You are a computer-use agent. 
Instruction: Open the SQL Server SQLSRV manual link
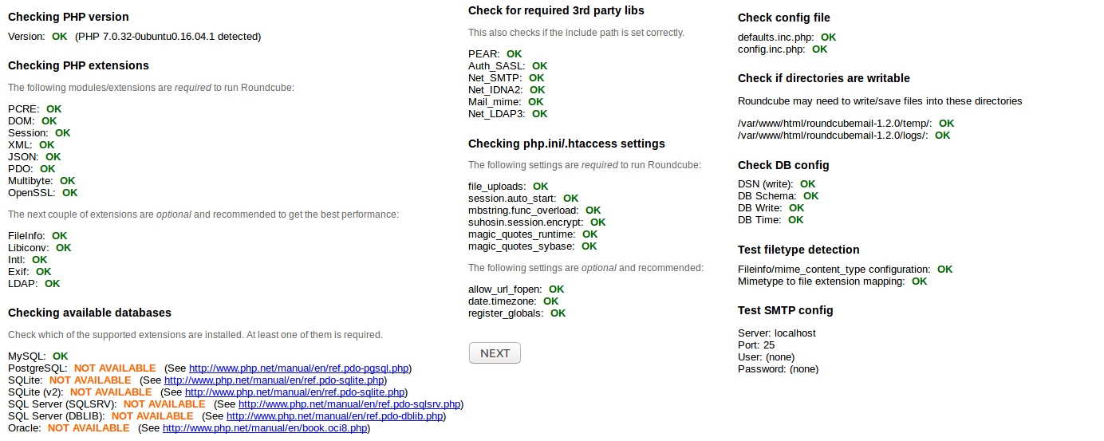point(349,404)
